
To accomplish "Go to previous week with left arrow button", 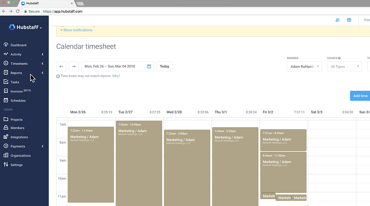I will click(61, 66).
